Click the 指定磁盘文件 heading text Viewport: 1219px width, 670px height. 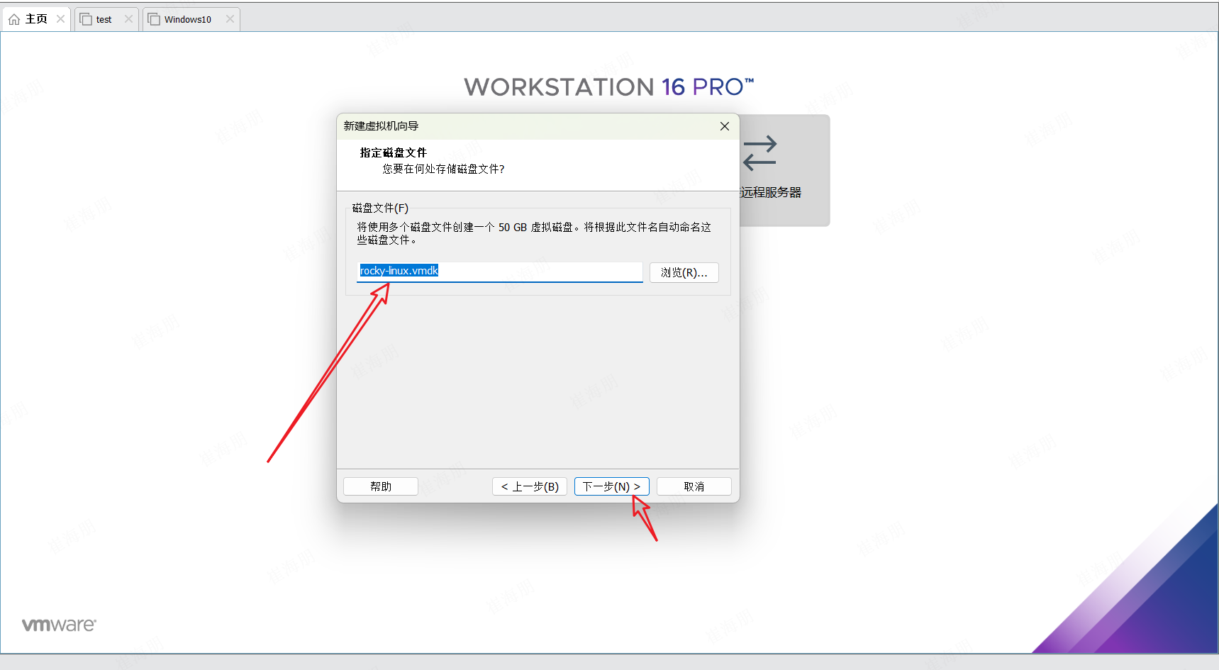[394, 152]
